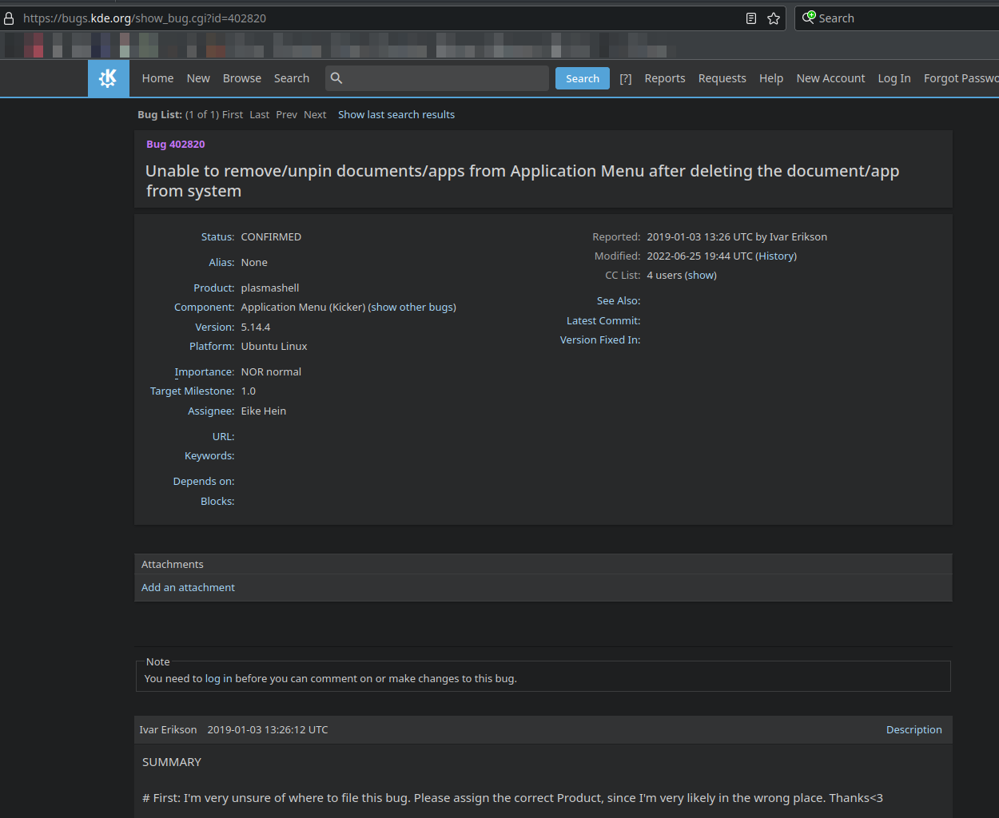Click the browser search engine icon
The image size is (999, 818).
point(809,18)
